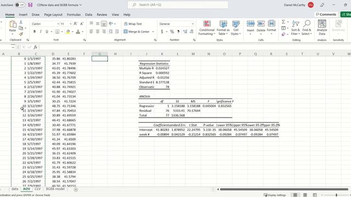
Task: Expand Format as Table menu
Action: pyautogui.click(x=223, y=28)
